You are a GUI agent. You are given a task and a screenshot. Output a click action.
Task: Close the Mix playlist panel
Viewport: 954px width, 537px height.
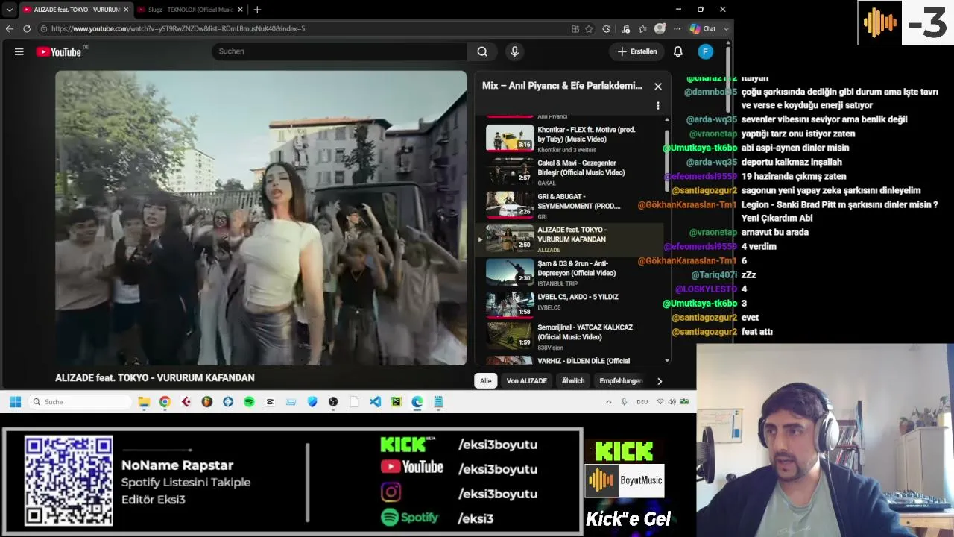[x=658, y=86]
